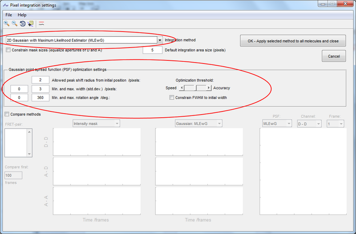
Task: Select the Zoom In tool
Action: pos(7,24)
